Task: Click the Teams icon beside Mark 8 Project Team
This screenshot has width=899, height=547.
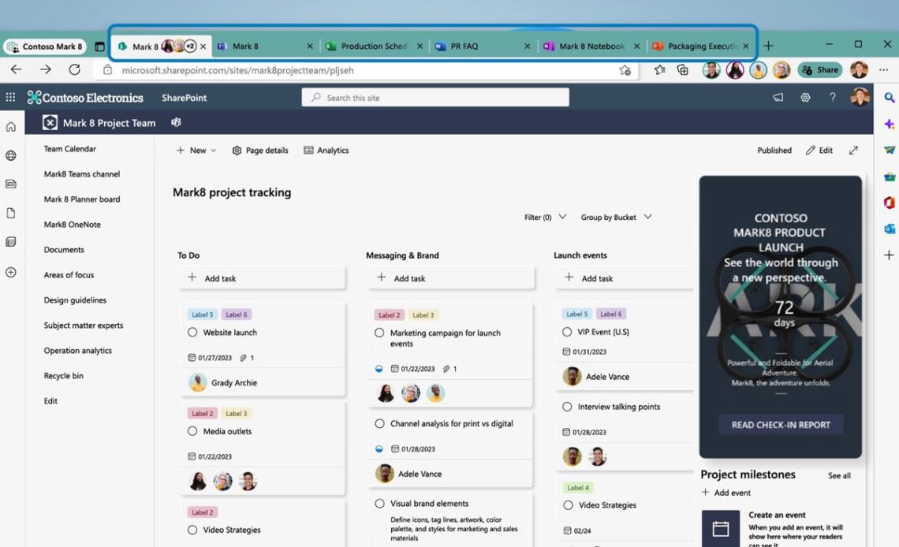Action: 176,122
